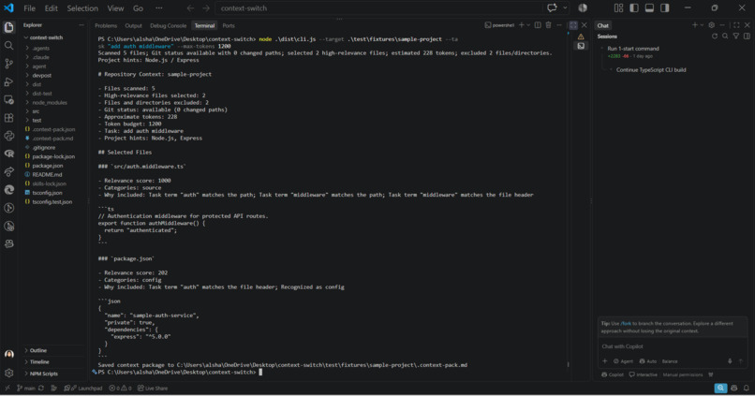755x396 pixels.
Task: Toggle chat panel maximize button
Action: (736, 25)
